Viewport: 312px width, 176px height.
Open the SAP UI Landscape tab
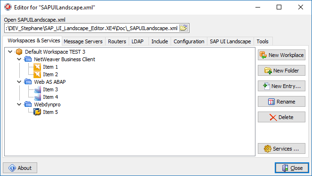(x=230, y=41)
